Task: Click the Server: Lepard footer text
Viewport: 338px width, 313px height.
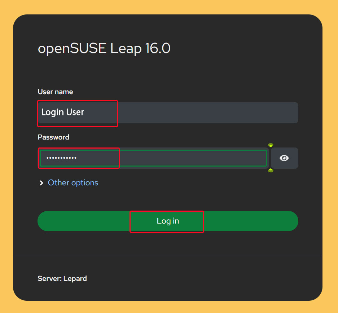Action: 62,278
